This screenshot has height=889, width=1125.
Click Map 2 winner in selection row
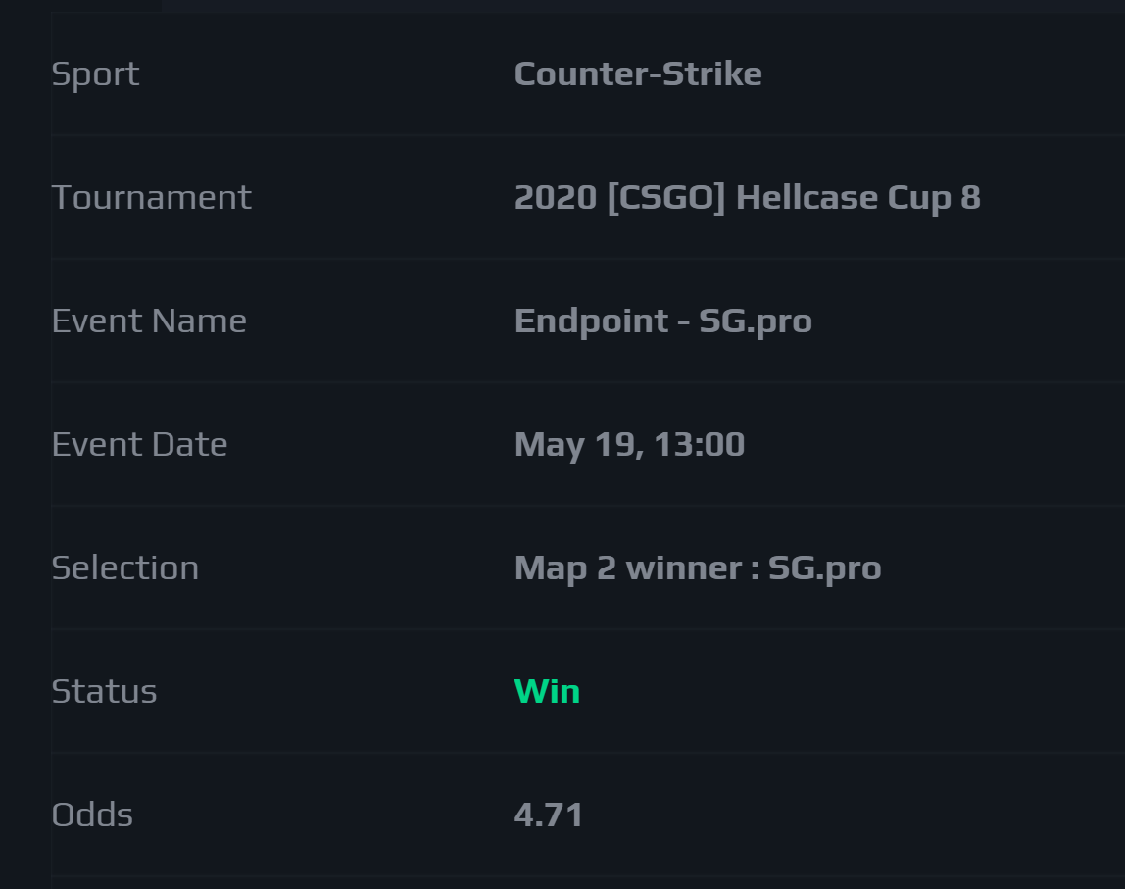point(628,568)
